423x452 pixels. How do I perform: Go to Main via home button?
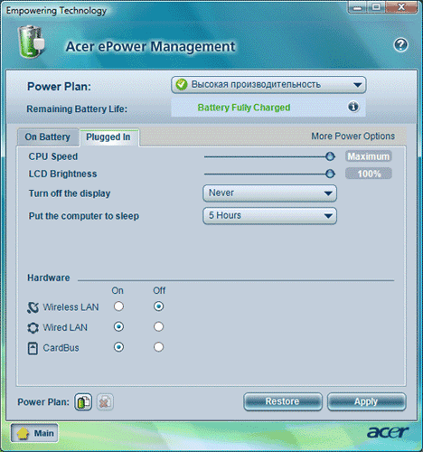click(34, 433)
